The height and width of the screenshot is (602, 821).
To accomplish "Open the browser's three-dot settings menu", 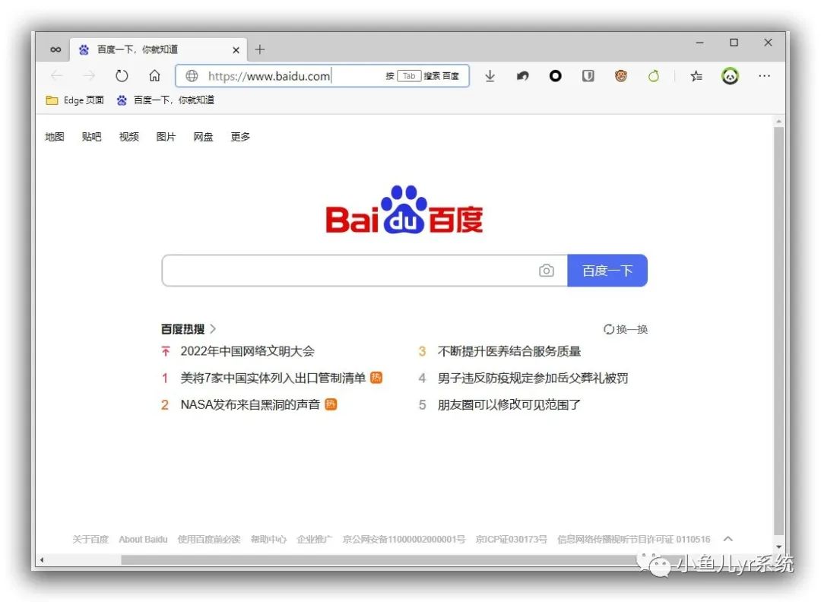I will pyautogui.click(x=764, y=76).
